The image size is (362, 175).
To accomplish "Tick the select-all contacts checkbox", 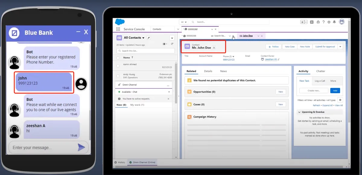I will coord(118,58).
